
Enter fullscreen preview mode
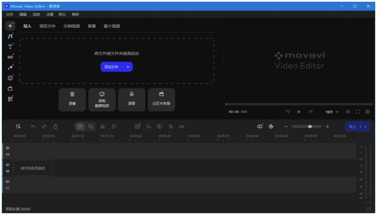[358, 112]
